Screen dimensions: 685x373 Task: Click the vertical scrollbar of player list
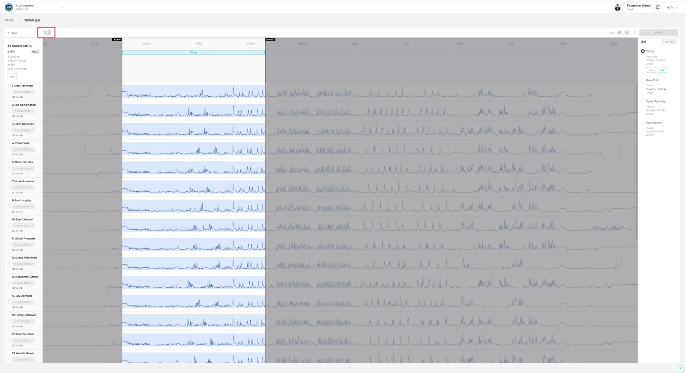[637, 161]
